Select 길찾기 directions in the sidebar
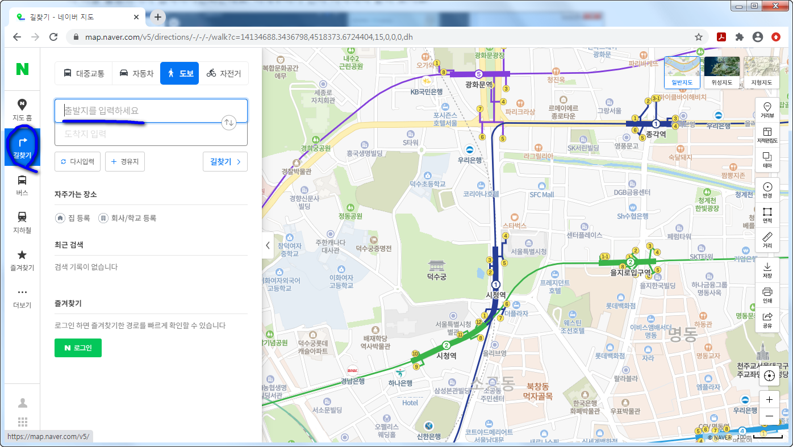Viewport: 793px width, 447px height. pyautogui.click(x=22, y=147)
